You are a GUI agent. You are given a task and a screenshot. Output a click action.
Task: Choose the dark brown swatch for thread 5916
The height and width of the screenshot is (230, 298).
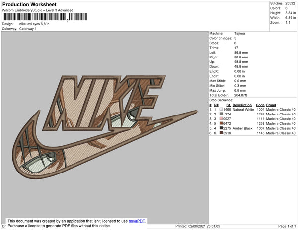(x=221, y=133)
